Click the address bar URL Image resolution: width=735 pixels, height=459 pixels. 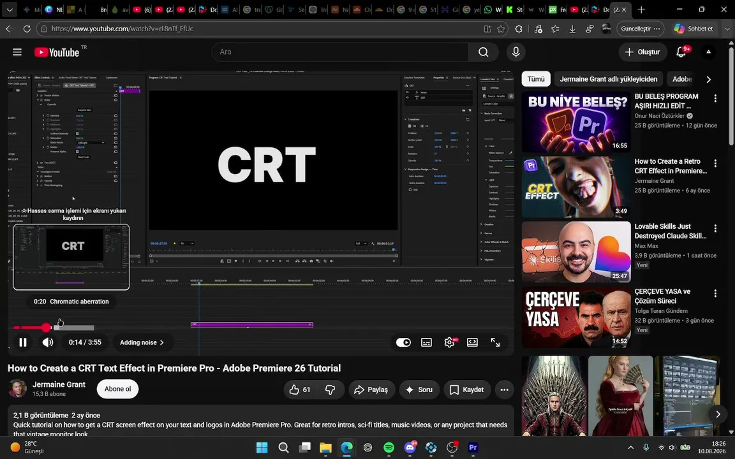coord(122,29)
